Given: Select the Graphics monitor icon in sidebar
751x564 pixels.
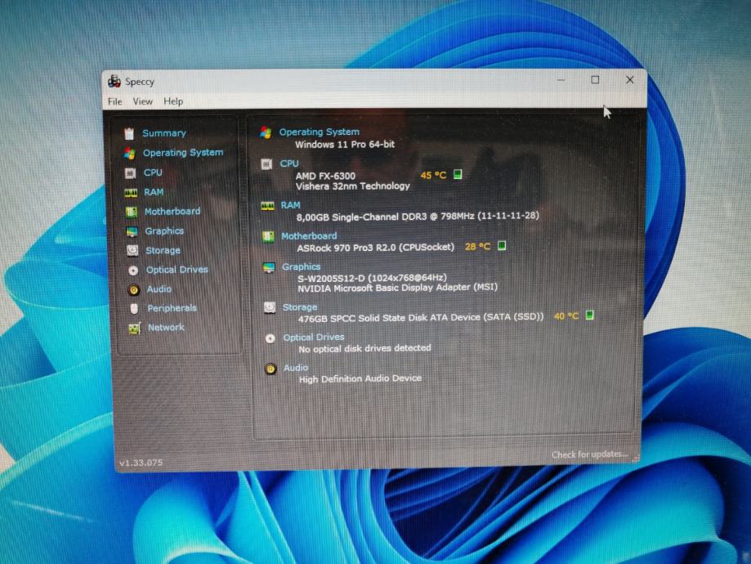Looking at the screenshot, I should (132, 231).
